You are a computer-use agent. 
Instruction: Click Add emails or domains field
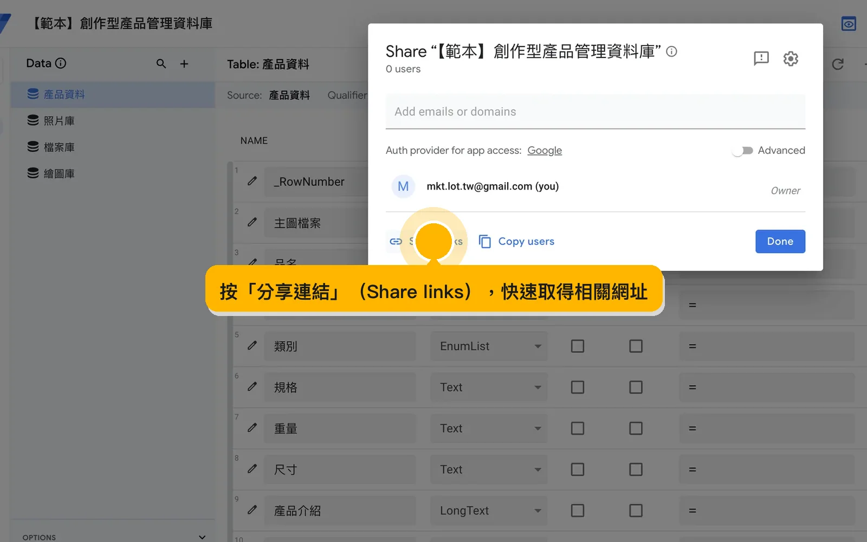click(x=596, y=112)
